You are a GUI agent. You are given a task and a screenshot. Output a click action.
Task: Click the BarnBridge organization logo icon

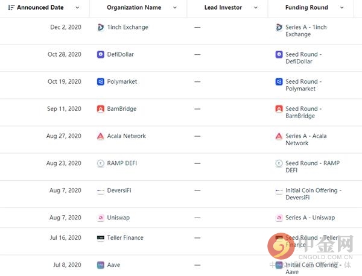[x=100, y=109]
